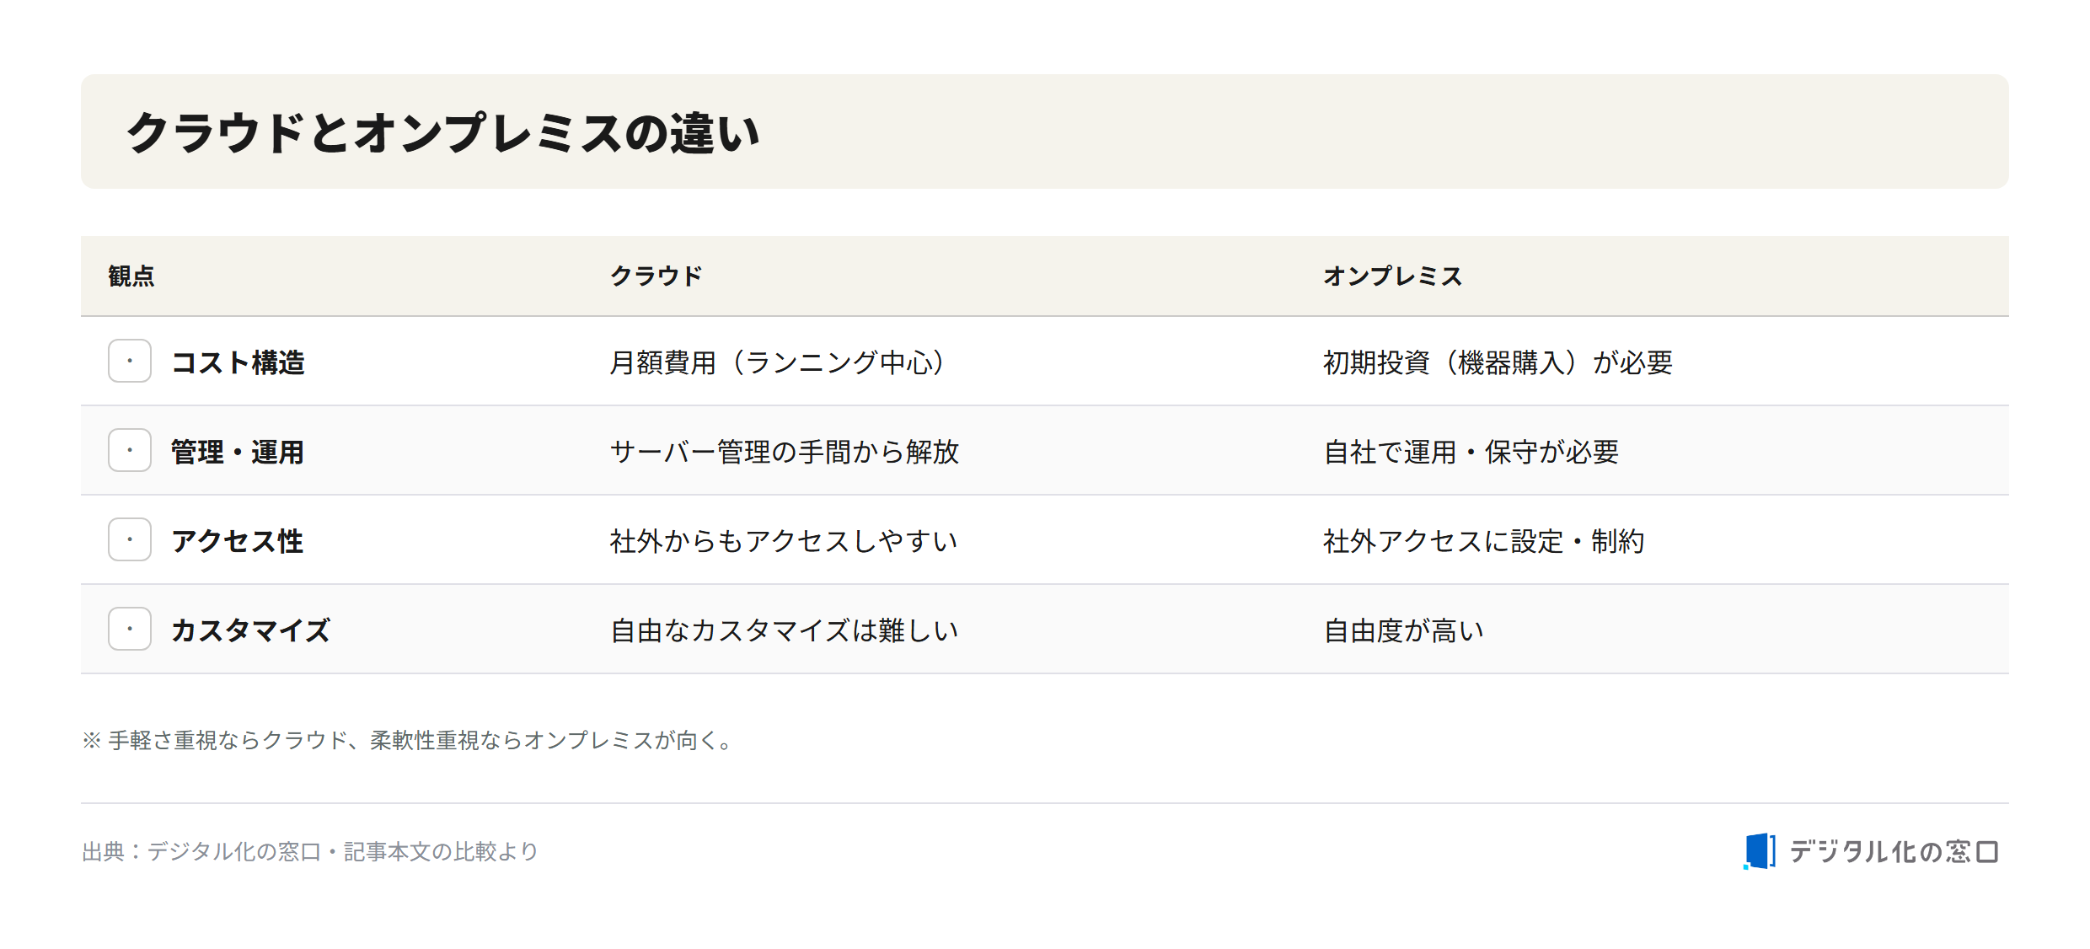The width and height of the screenshot is (2090, 949).
Task: Click the カスタマイズ row label
Action: (251, 630)
